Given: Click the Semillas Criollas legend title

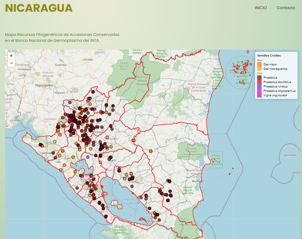Looking at the screenshot, I should [x=269, y=55].
